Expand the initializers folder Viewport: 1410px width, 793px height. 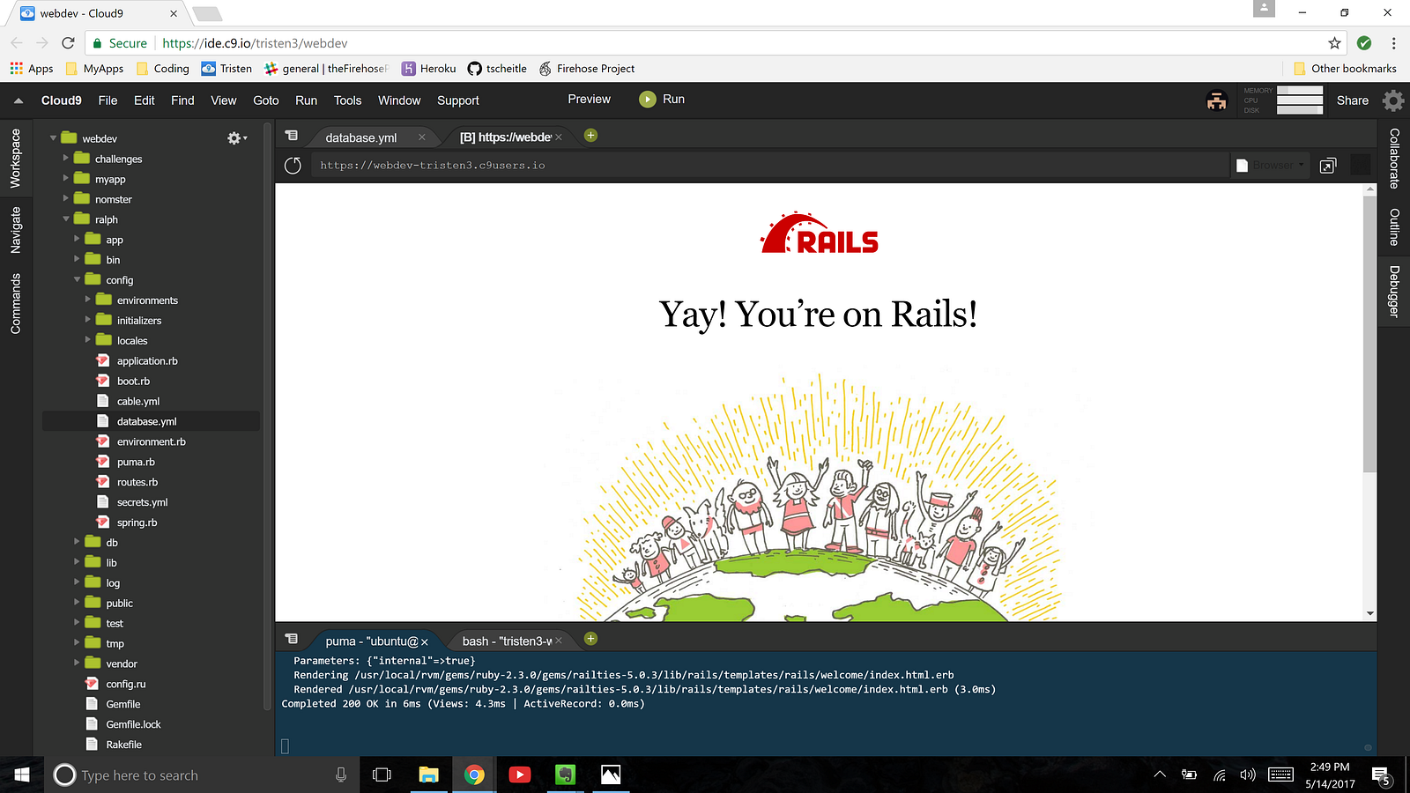pyautogui.click(x=87, y=321)
